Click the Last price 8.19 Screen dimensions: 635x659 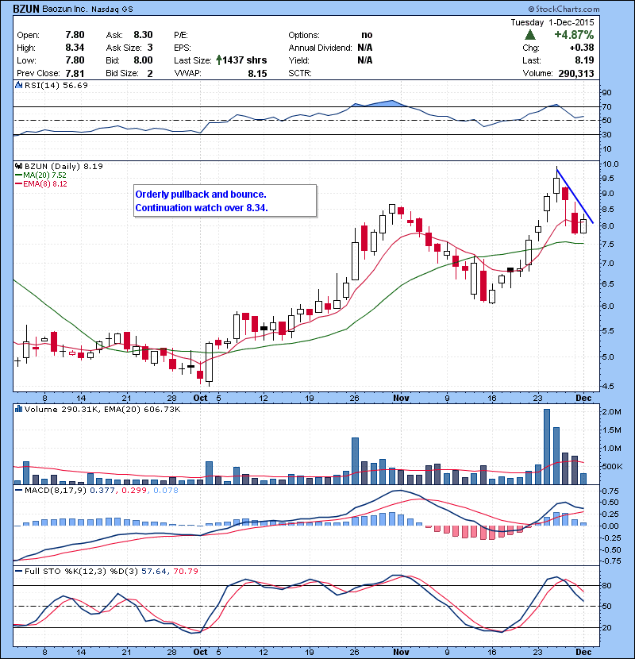584,60
